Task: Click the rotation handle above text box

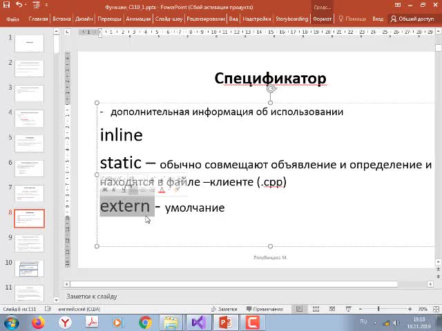Action: click(271, 89)
